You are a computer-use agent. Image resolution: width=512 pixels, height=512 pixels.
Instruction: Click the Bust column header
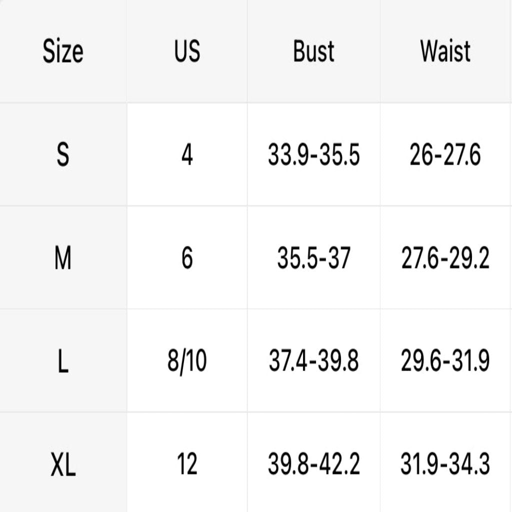313,51
